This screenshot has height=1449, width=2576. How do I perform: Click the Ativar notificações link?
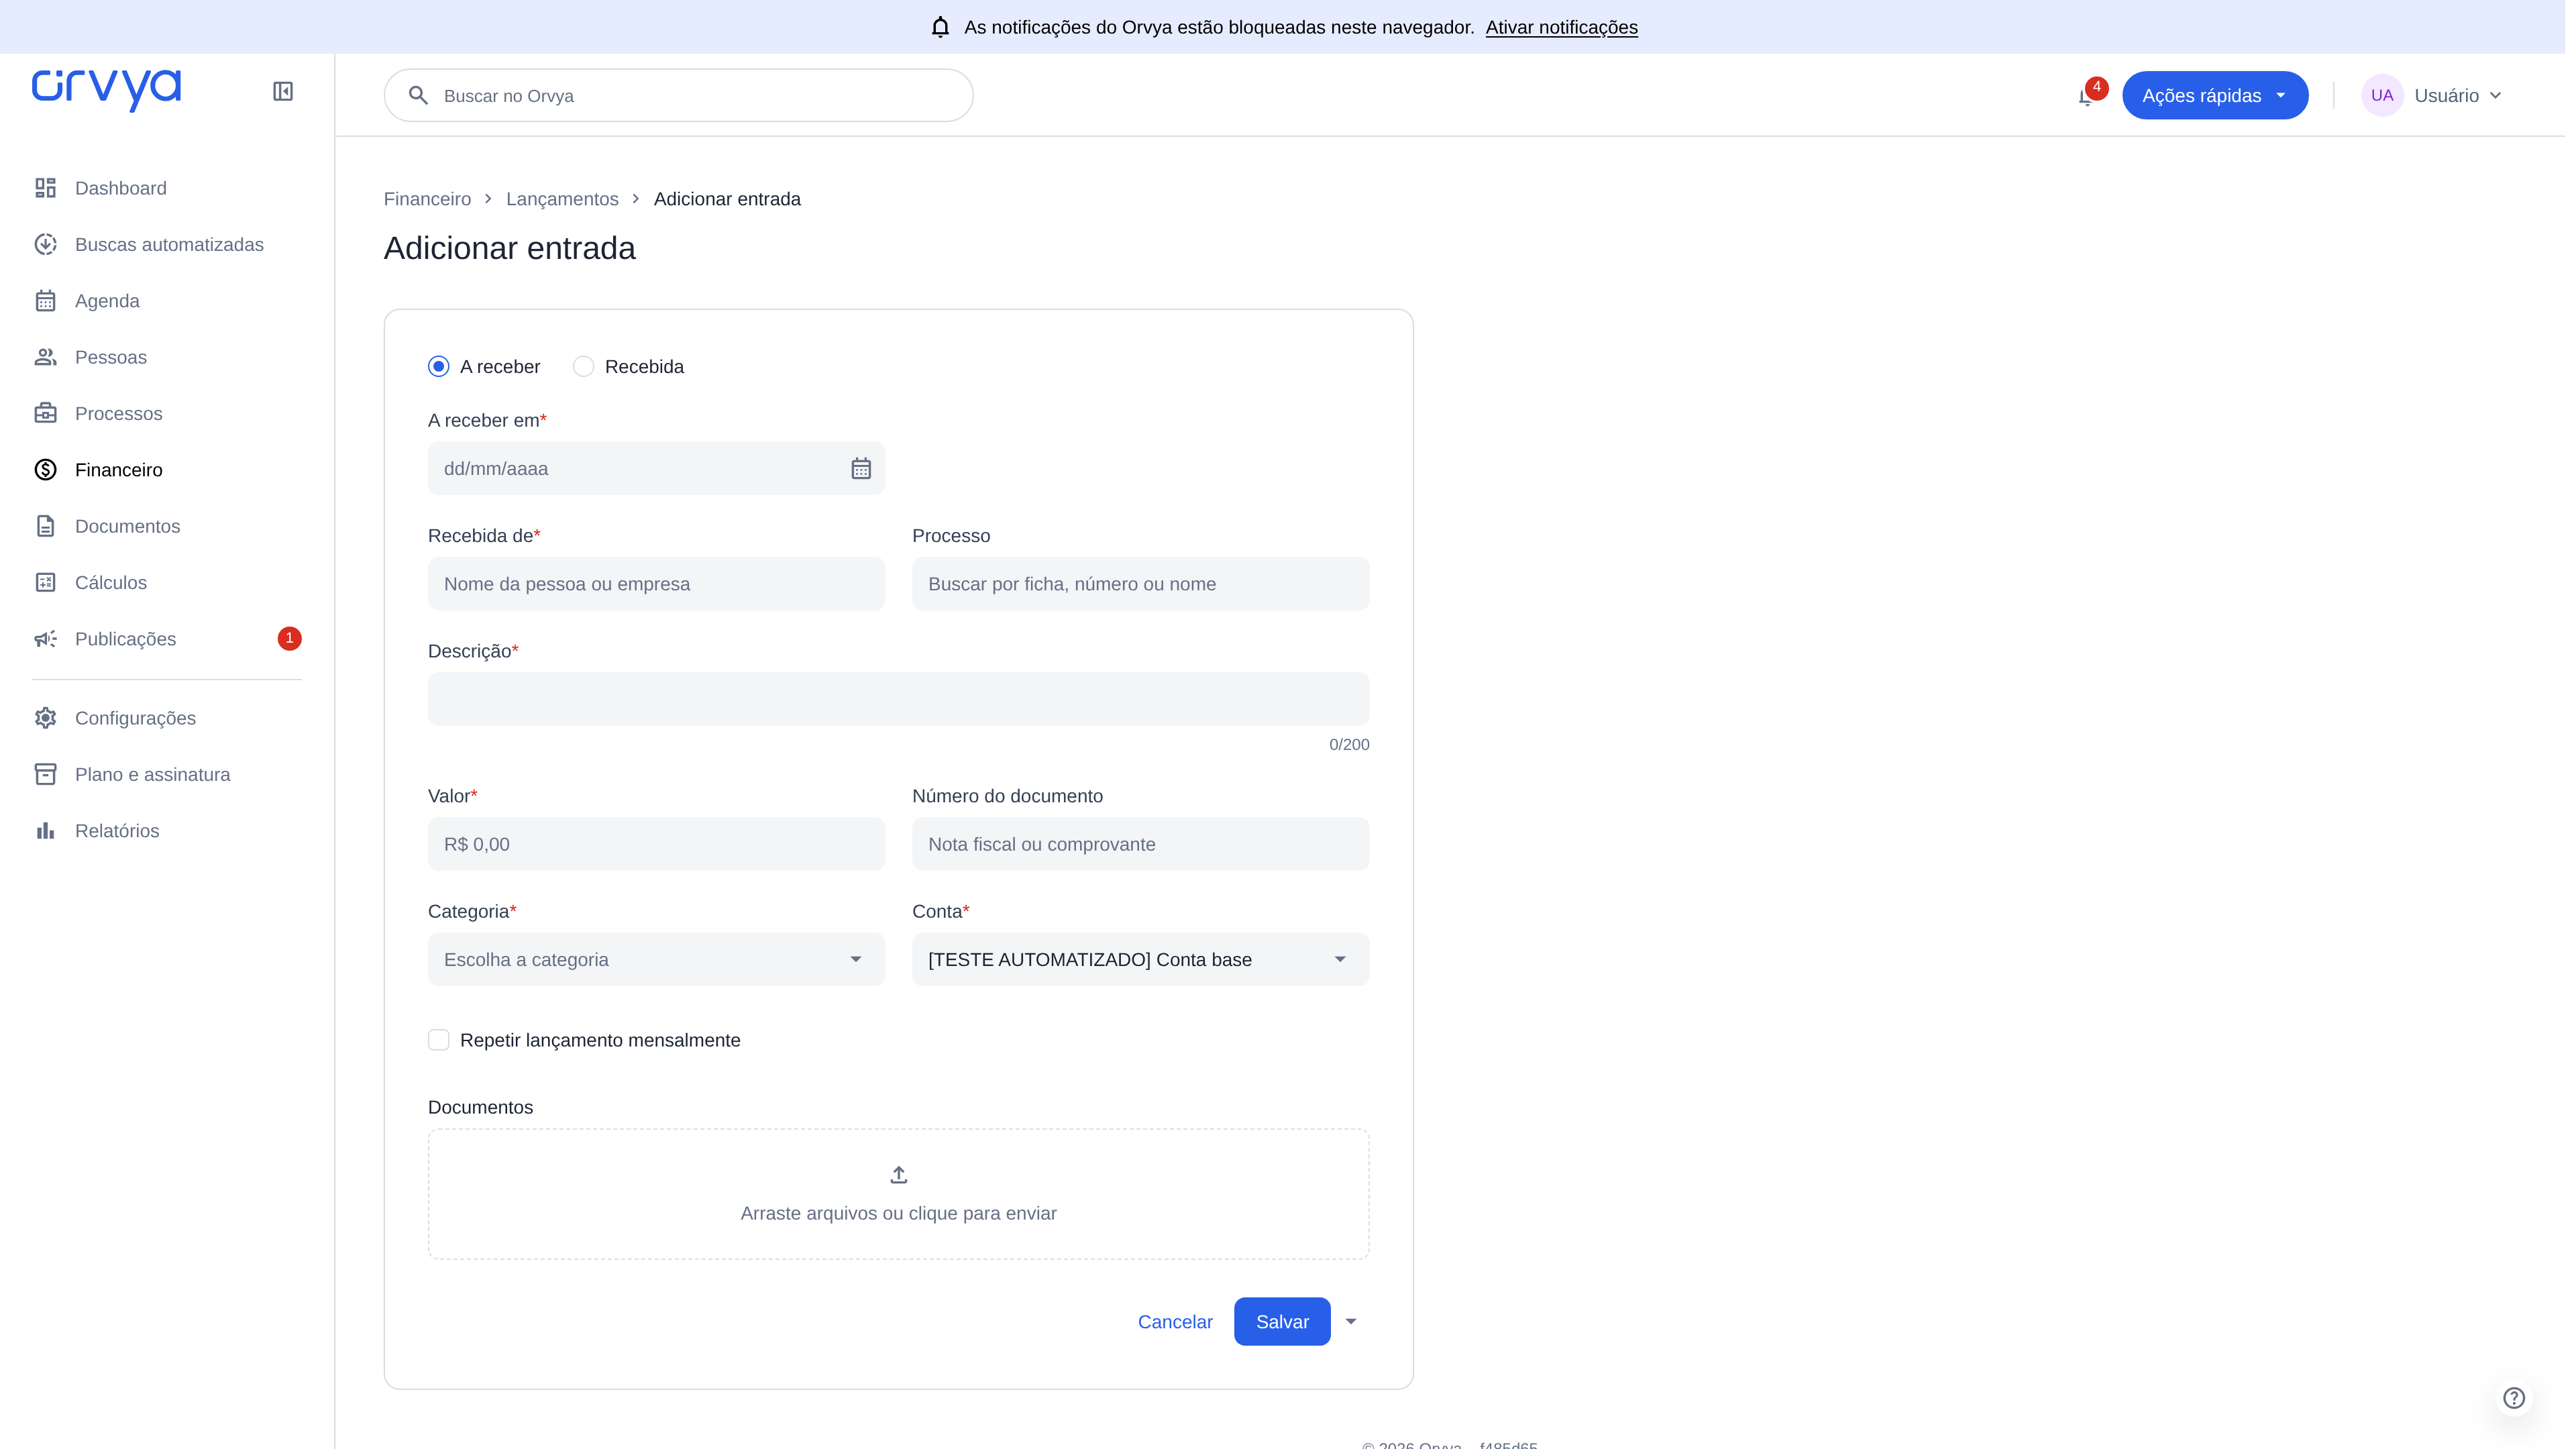1561,27
